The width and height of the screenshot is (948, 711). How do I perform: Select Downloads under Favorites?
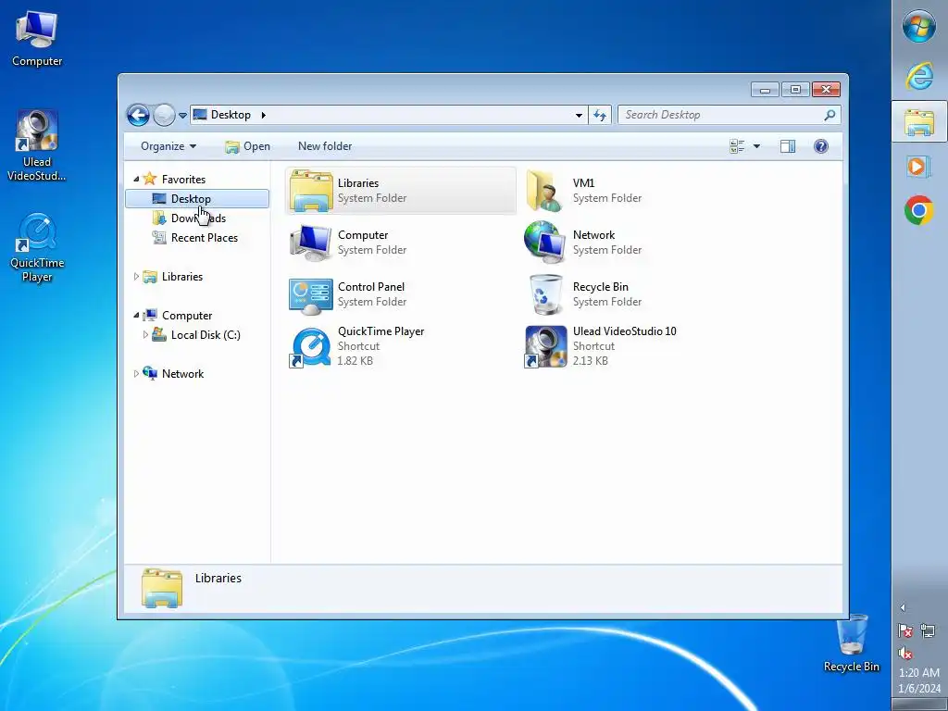(x=198, y=218)
